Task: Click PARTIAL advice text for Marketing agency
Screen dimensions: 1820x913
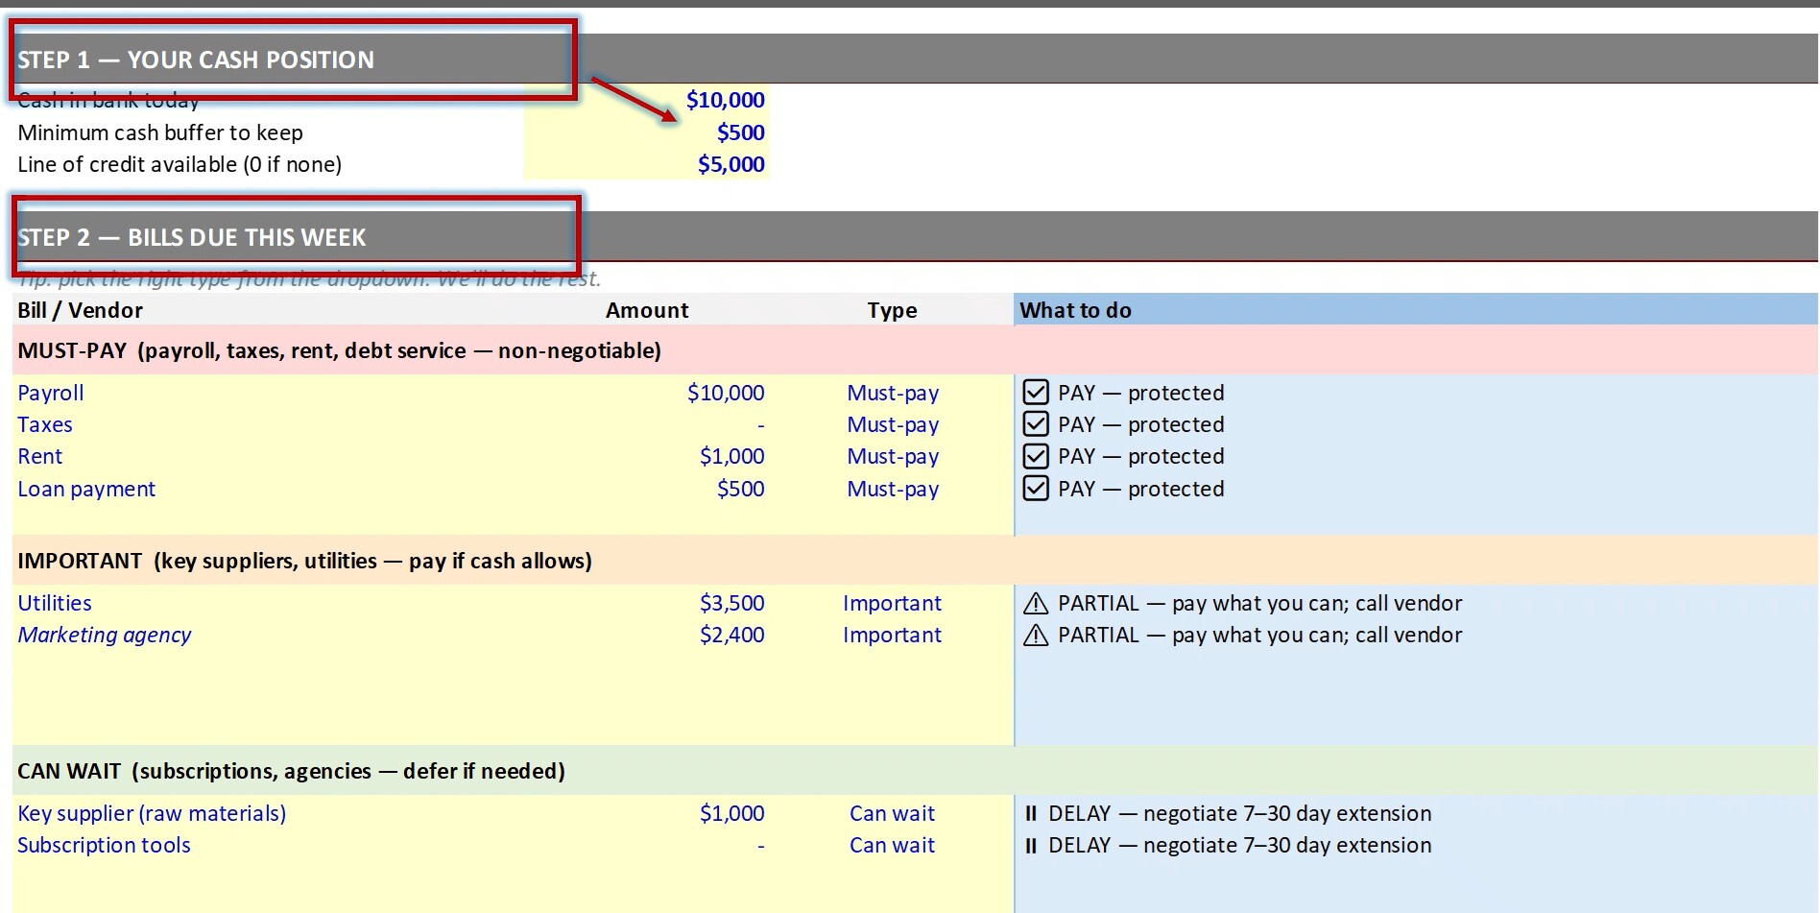Action: coord(1260,635)
